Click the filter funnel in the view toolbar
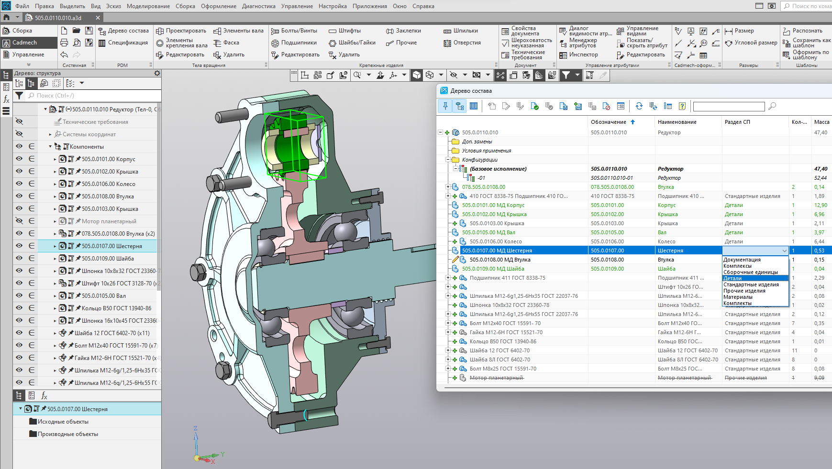Image resolution: width=832 pixels, height=469 pixels. tap(566, 75)
